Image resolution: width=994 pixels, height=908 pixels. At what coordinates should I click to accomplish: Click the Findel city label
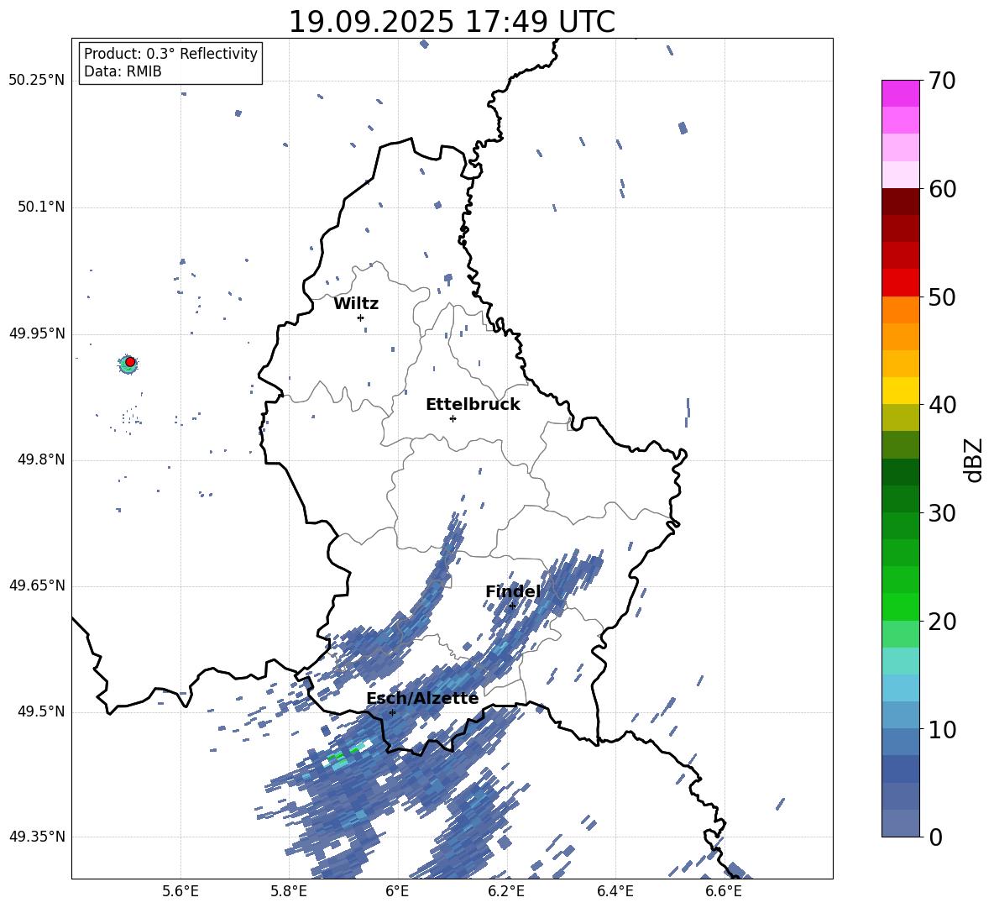[513, 591]
